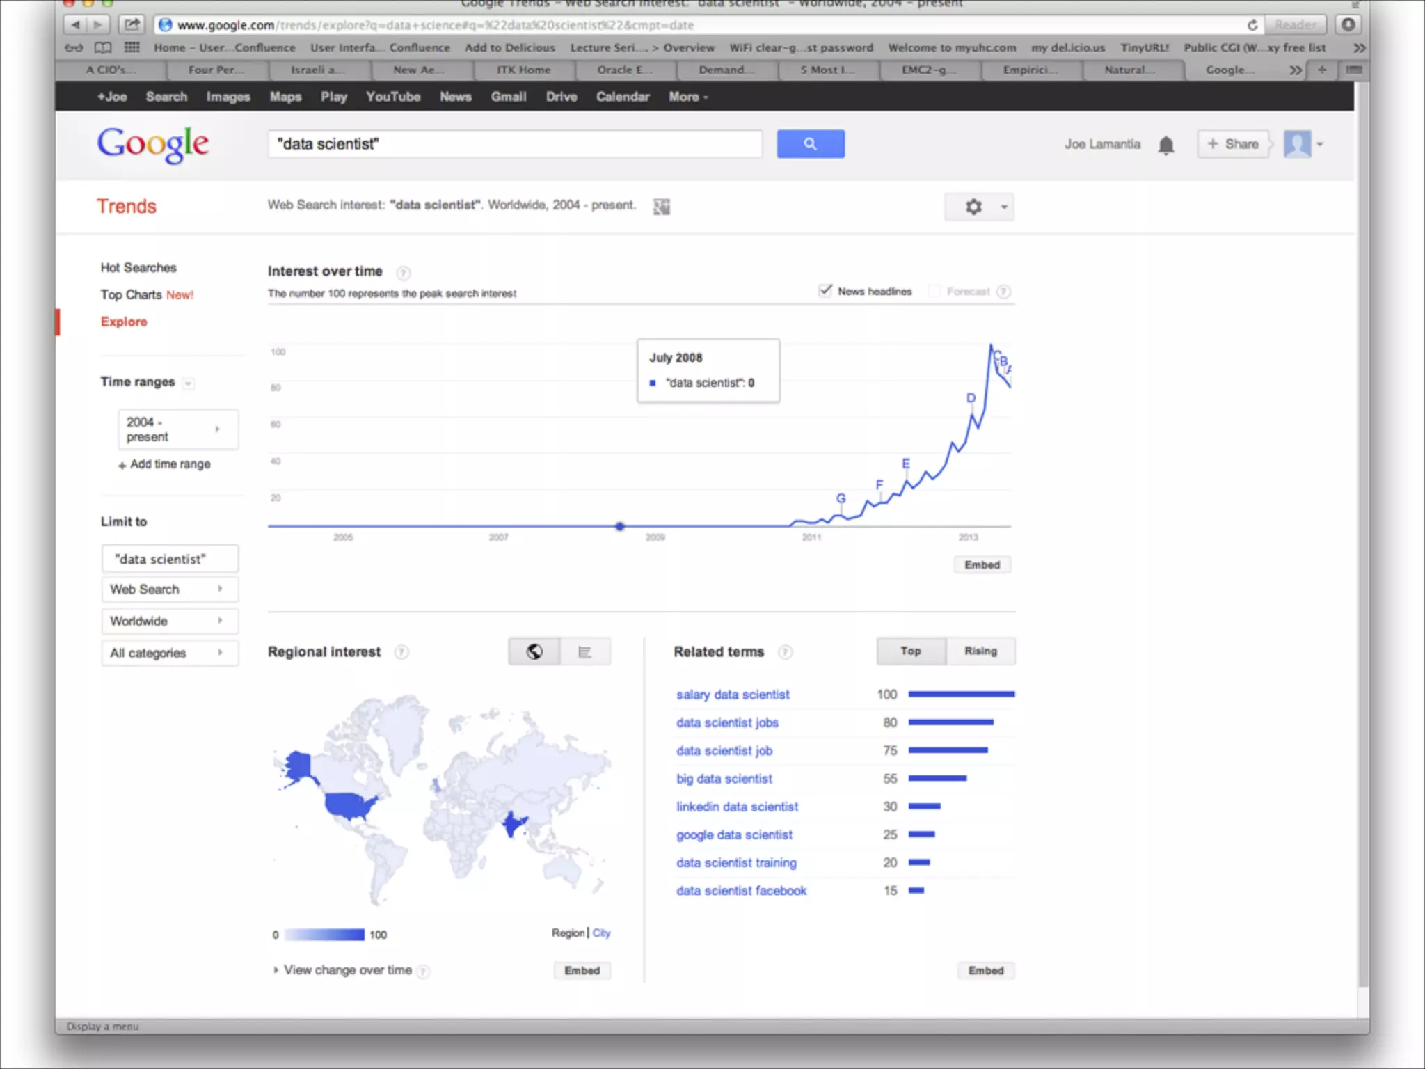This screenshot has width=1425, height=1069.
Task: Click the help icon beside Interest over time
Action: [404, 273]
